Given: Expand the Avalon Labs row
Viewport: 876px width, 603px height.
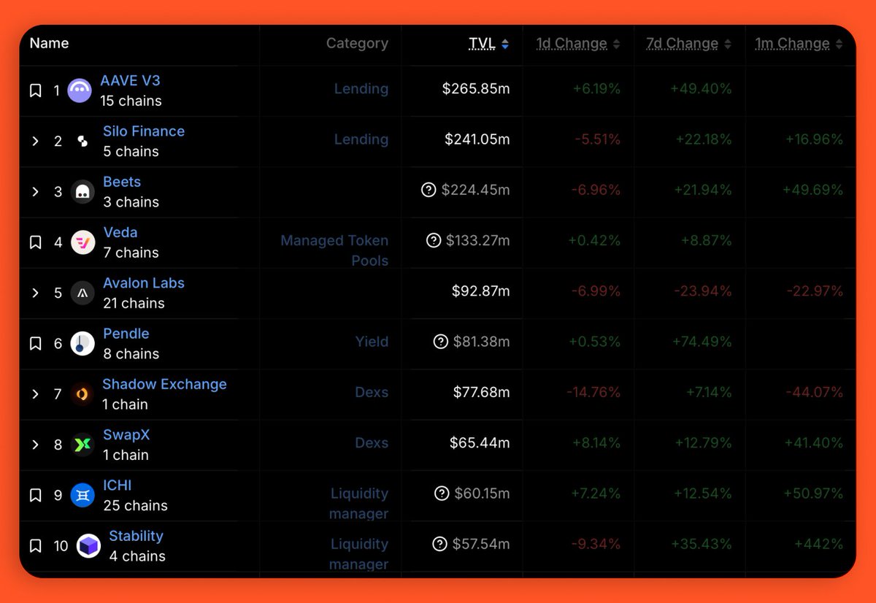Looking at the screenshot, I should coord(35,293).
